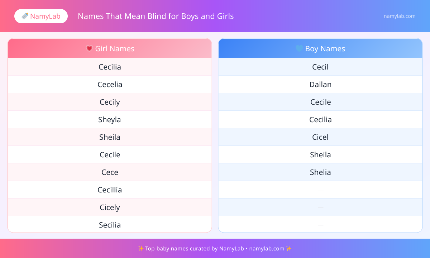430x258 pixels.
Task: Choose the boy name Dallan
Action: (320, 85)
